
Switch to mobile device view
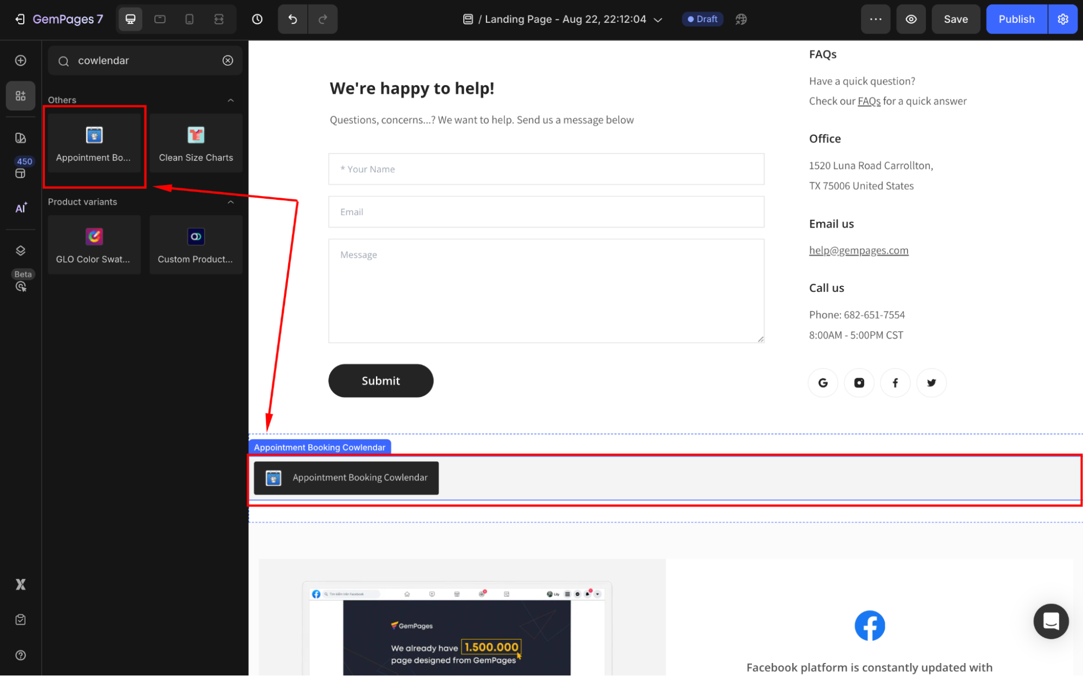189,19
